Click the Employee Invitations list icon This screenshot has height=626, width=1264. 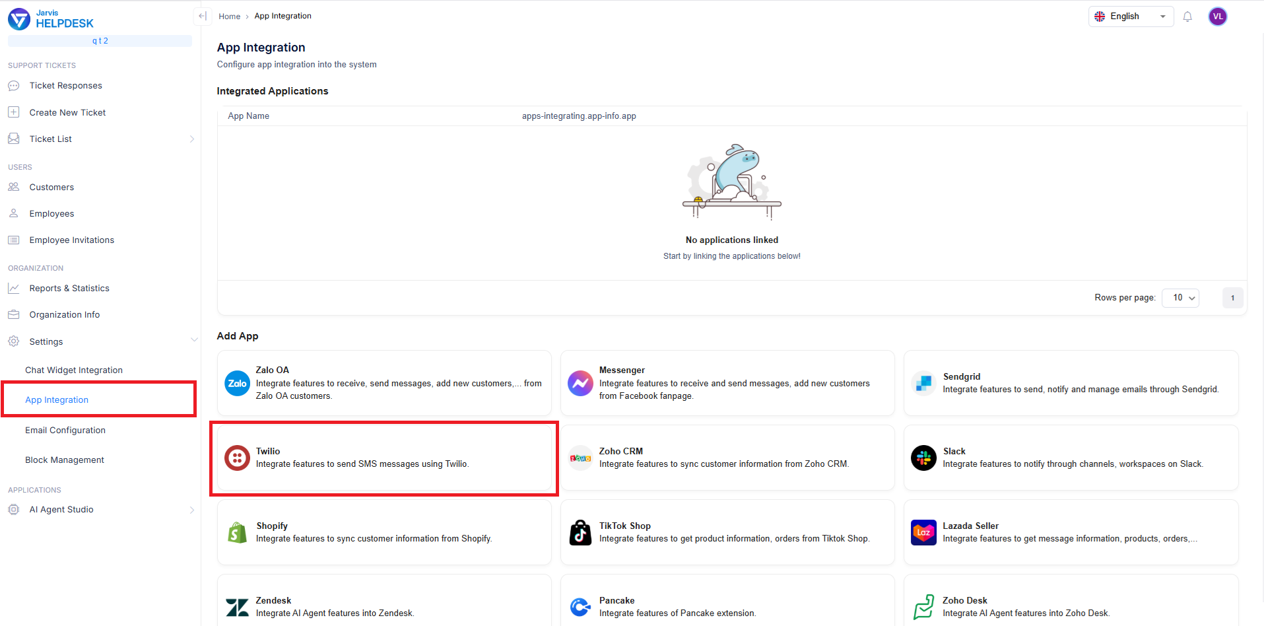click(13, 240)
